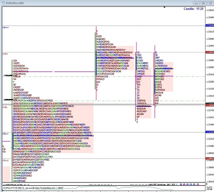
Task: Click the On/Off Settings text in bottom bar
Action: 157,184
